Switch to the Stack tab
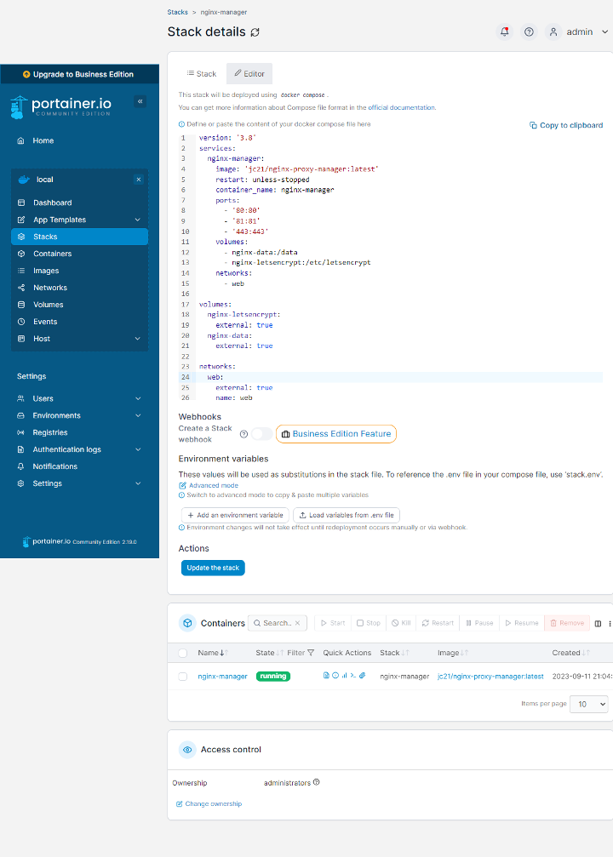The image size is (613, 857). coord(202,74)
